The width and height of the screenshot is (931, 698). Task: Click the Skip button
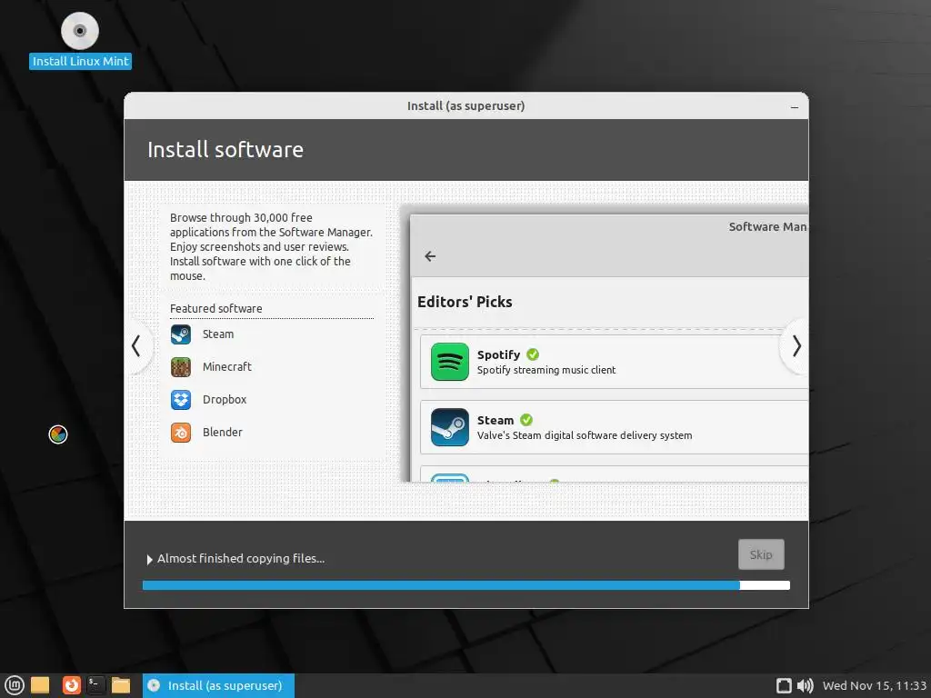click(761, 554)
